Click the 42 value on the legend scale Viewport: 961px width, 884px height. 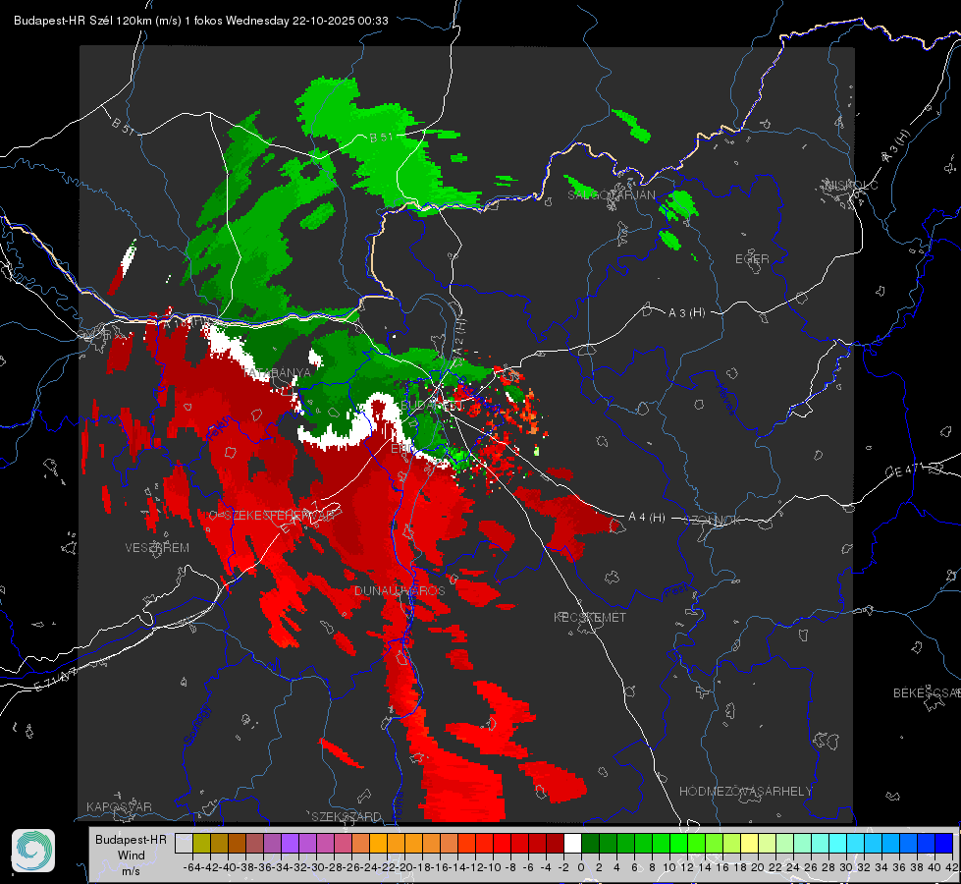(x=952, y=867)
